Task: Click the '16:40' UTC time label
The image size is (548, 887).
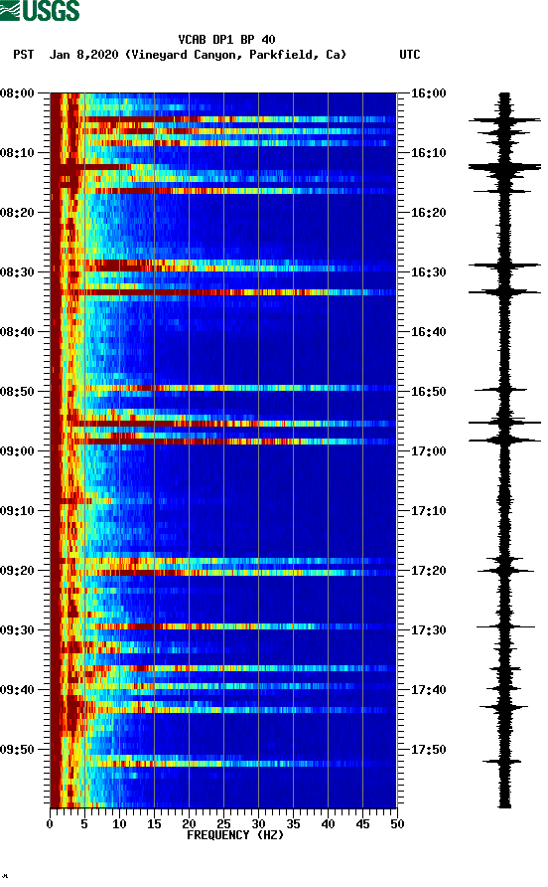Action: 428,332
